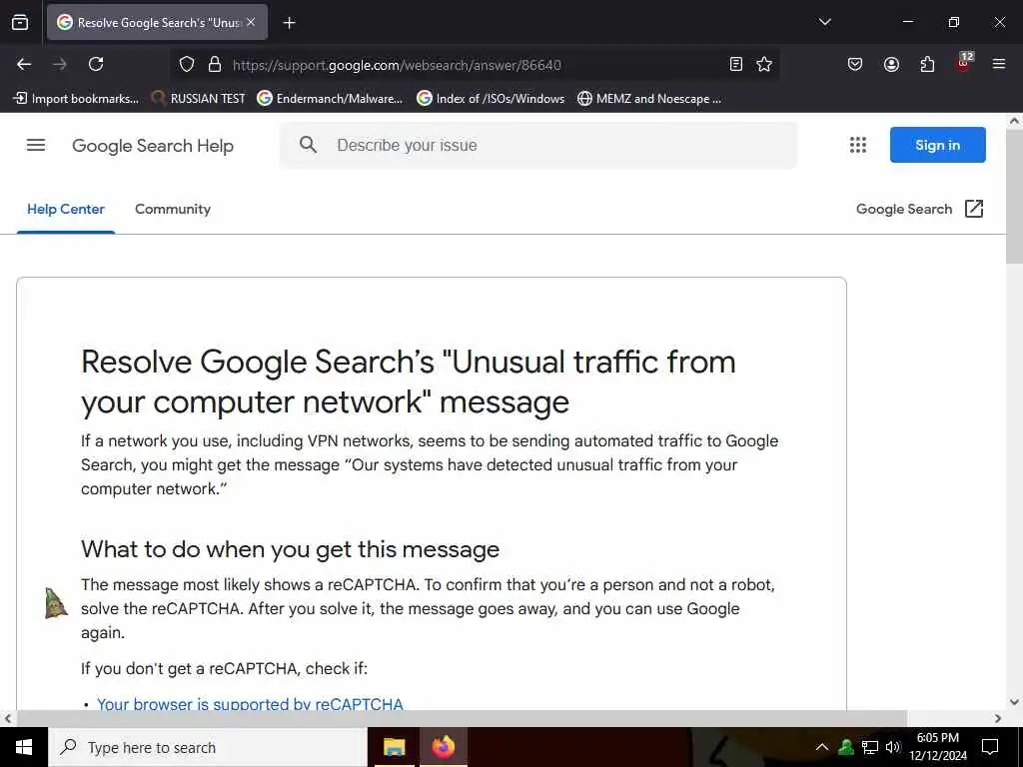Click Firefox taskbar icon

click(x=443, y=747)
